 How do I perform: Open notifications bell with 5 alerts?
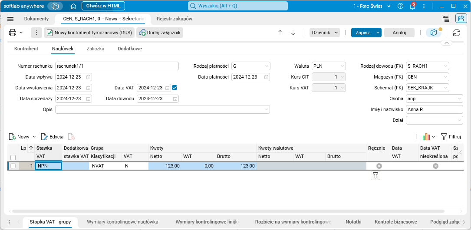coord(412,6)
